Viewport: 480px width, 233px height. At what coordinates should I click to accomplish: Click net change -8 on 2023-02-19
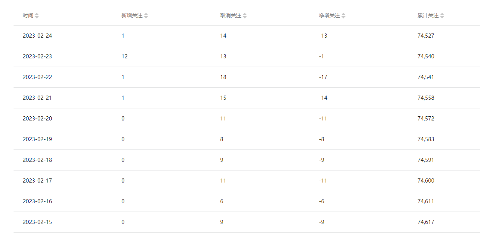point(321,139)
